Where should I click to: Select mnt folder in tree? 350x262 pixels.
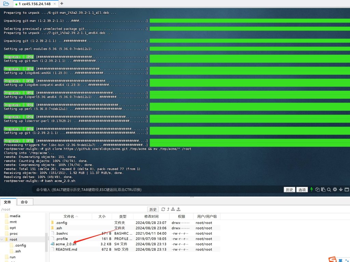click(x=13, y=222)
